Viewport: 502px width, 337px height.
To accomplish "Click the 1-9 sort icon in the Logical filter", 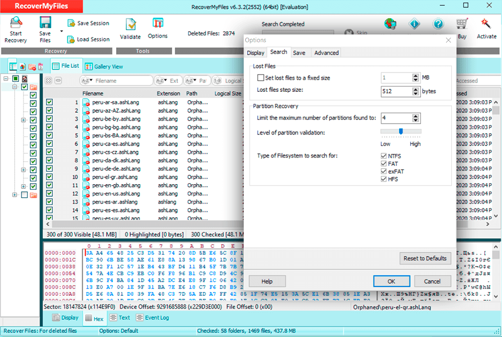I will (218, 81).
